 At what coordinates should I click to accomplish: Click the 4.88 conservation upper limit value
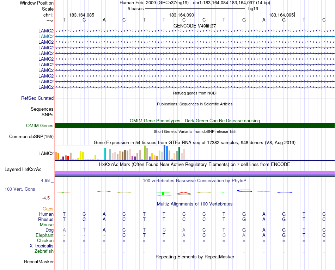(45, 180)
